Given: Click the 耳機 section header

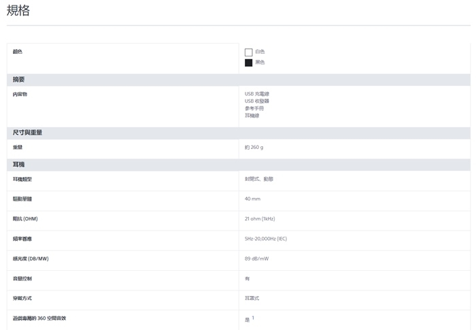Looking at the screenshot, I should pyautogui.click(x=19, y=164).
